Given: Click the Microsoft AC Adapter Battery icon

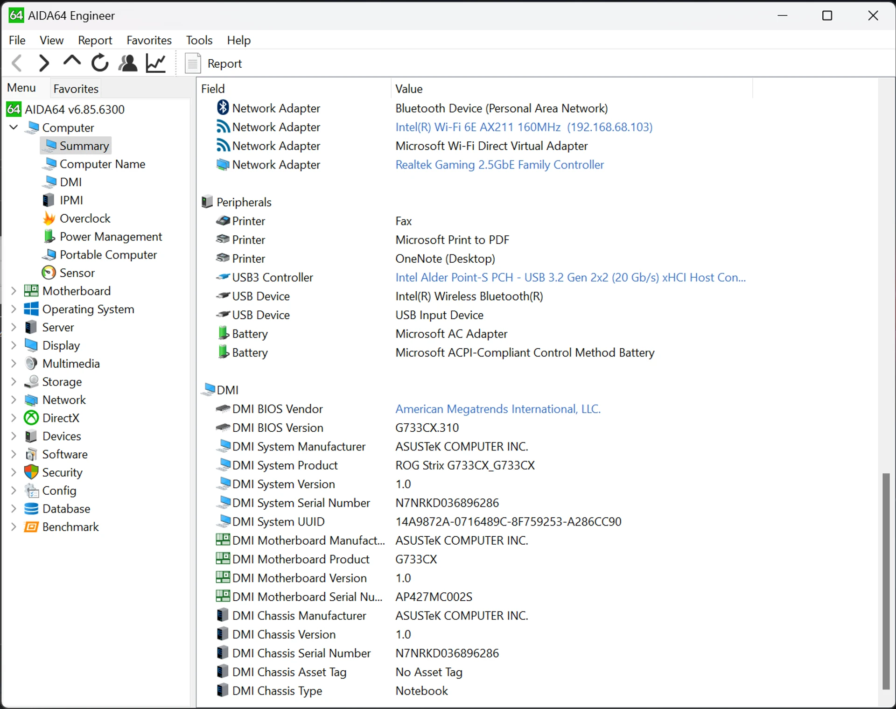Looking at the screenshot, I should (223, 333).
